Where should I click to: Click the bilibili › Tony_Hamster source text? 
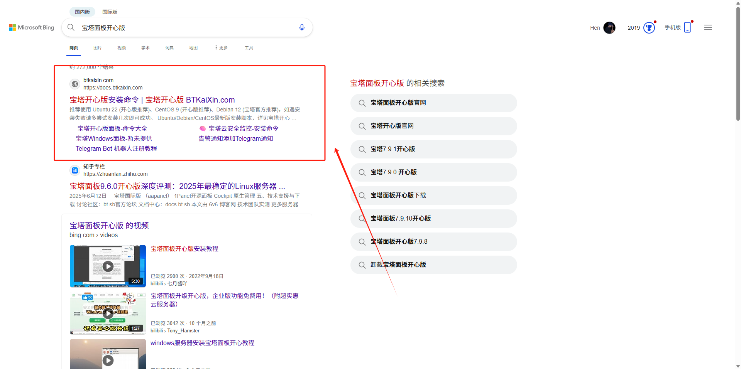tap(175, 330)
